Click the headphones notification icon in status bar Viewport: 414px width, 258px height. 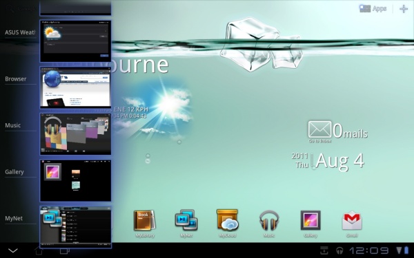pyautogui.click(x=339, y=250)
